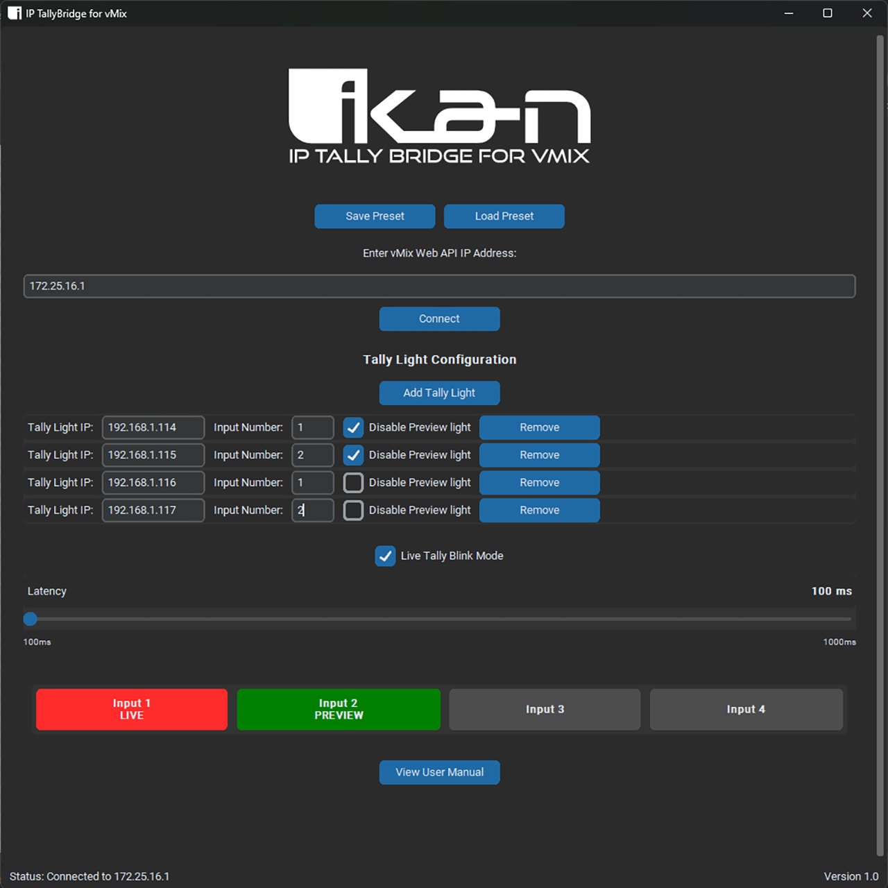
Task: Click Input Number field for 192.168.1.117
Action: click(313, 510)
